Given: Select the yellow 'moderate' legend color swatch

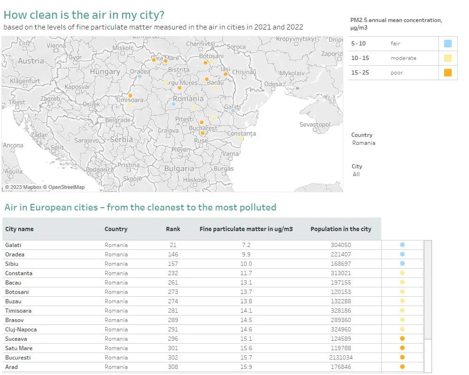Looking at the screenshot, I should (x=447, y=58).
